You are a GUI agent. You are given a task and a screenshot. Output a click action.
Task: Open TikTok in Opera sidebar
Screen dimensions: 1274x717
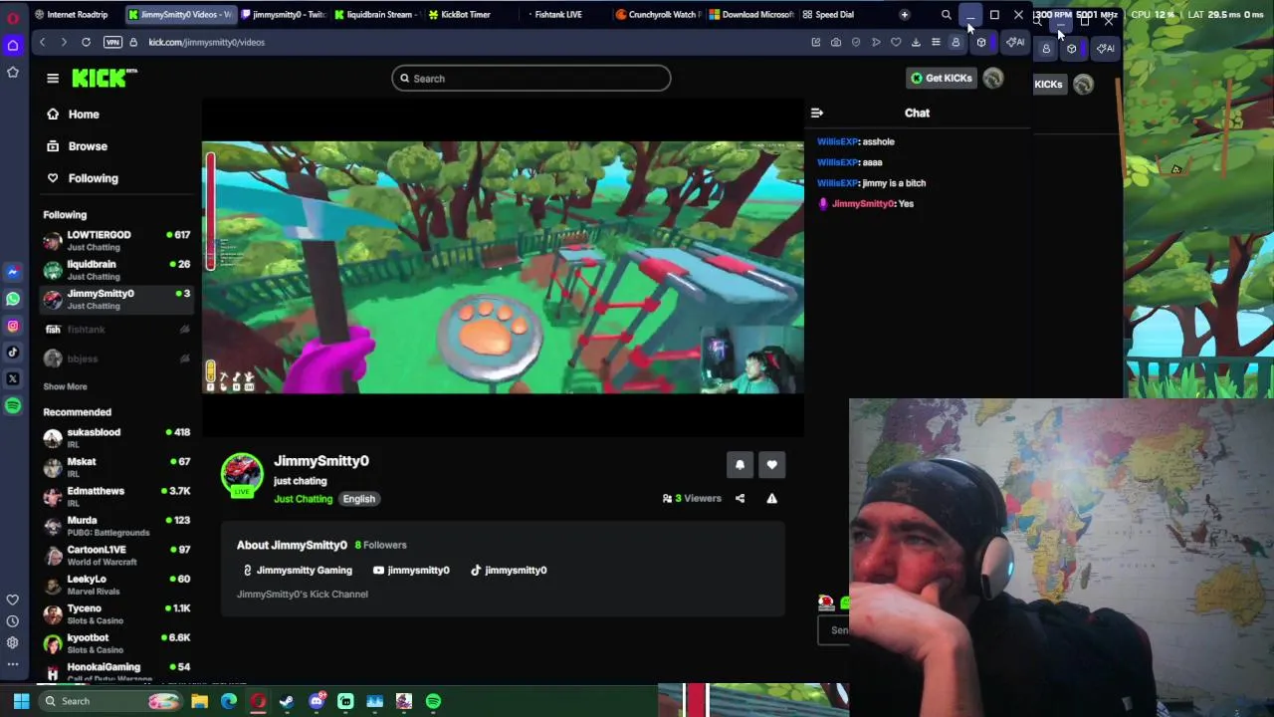tap(13, 352)
